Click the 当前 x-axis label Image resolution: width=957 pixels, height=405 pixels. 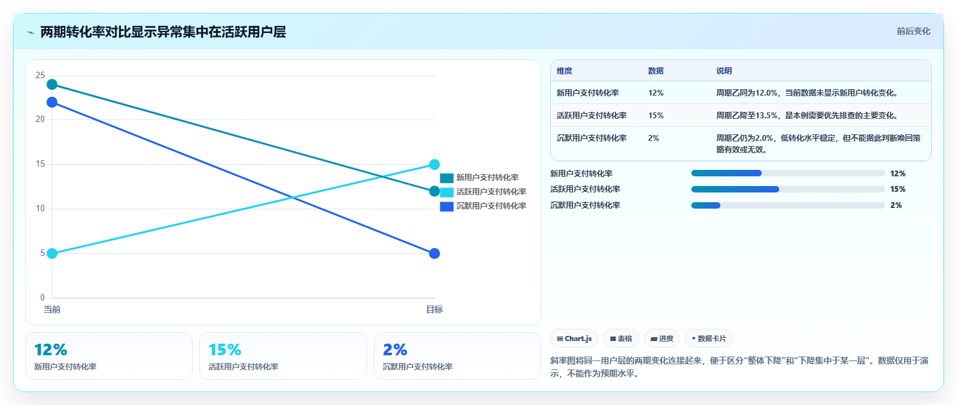[52, 310]
